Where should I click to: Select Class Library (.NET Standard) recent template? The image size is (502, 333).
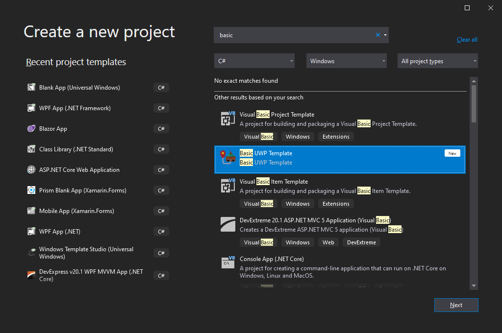[x=98, y=149]
